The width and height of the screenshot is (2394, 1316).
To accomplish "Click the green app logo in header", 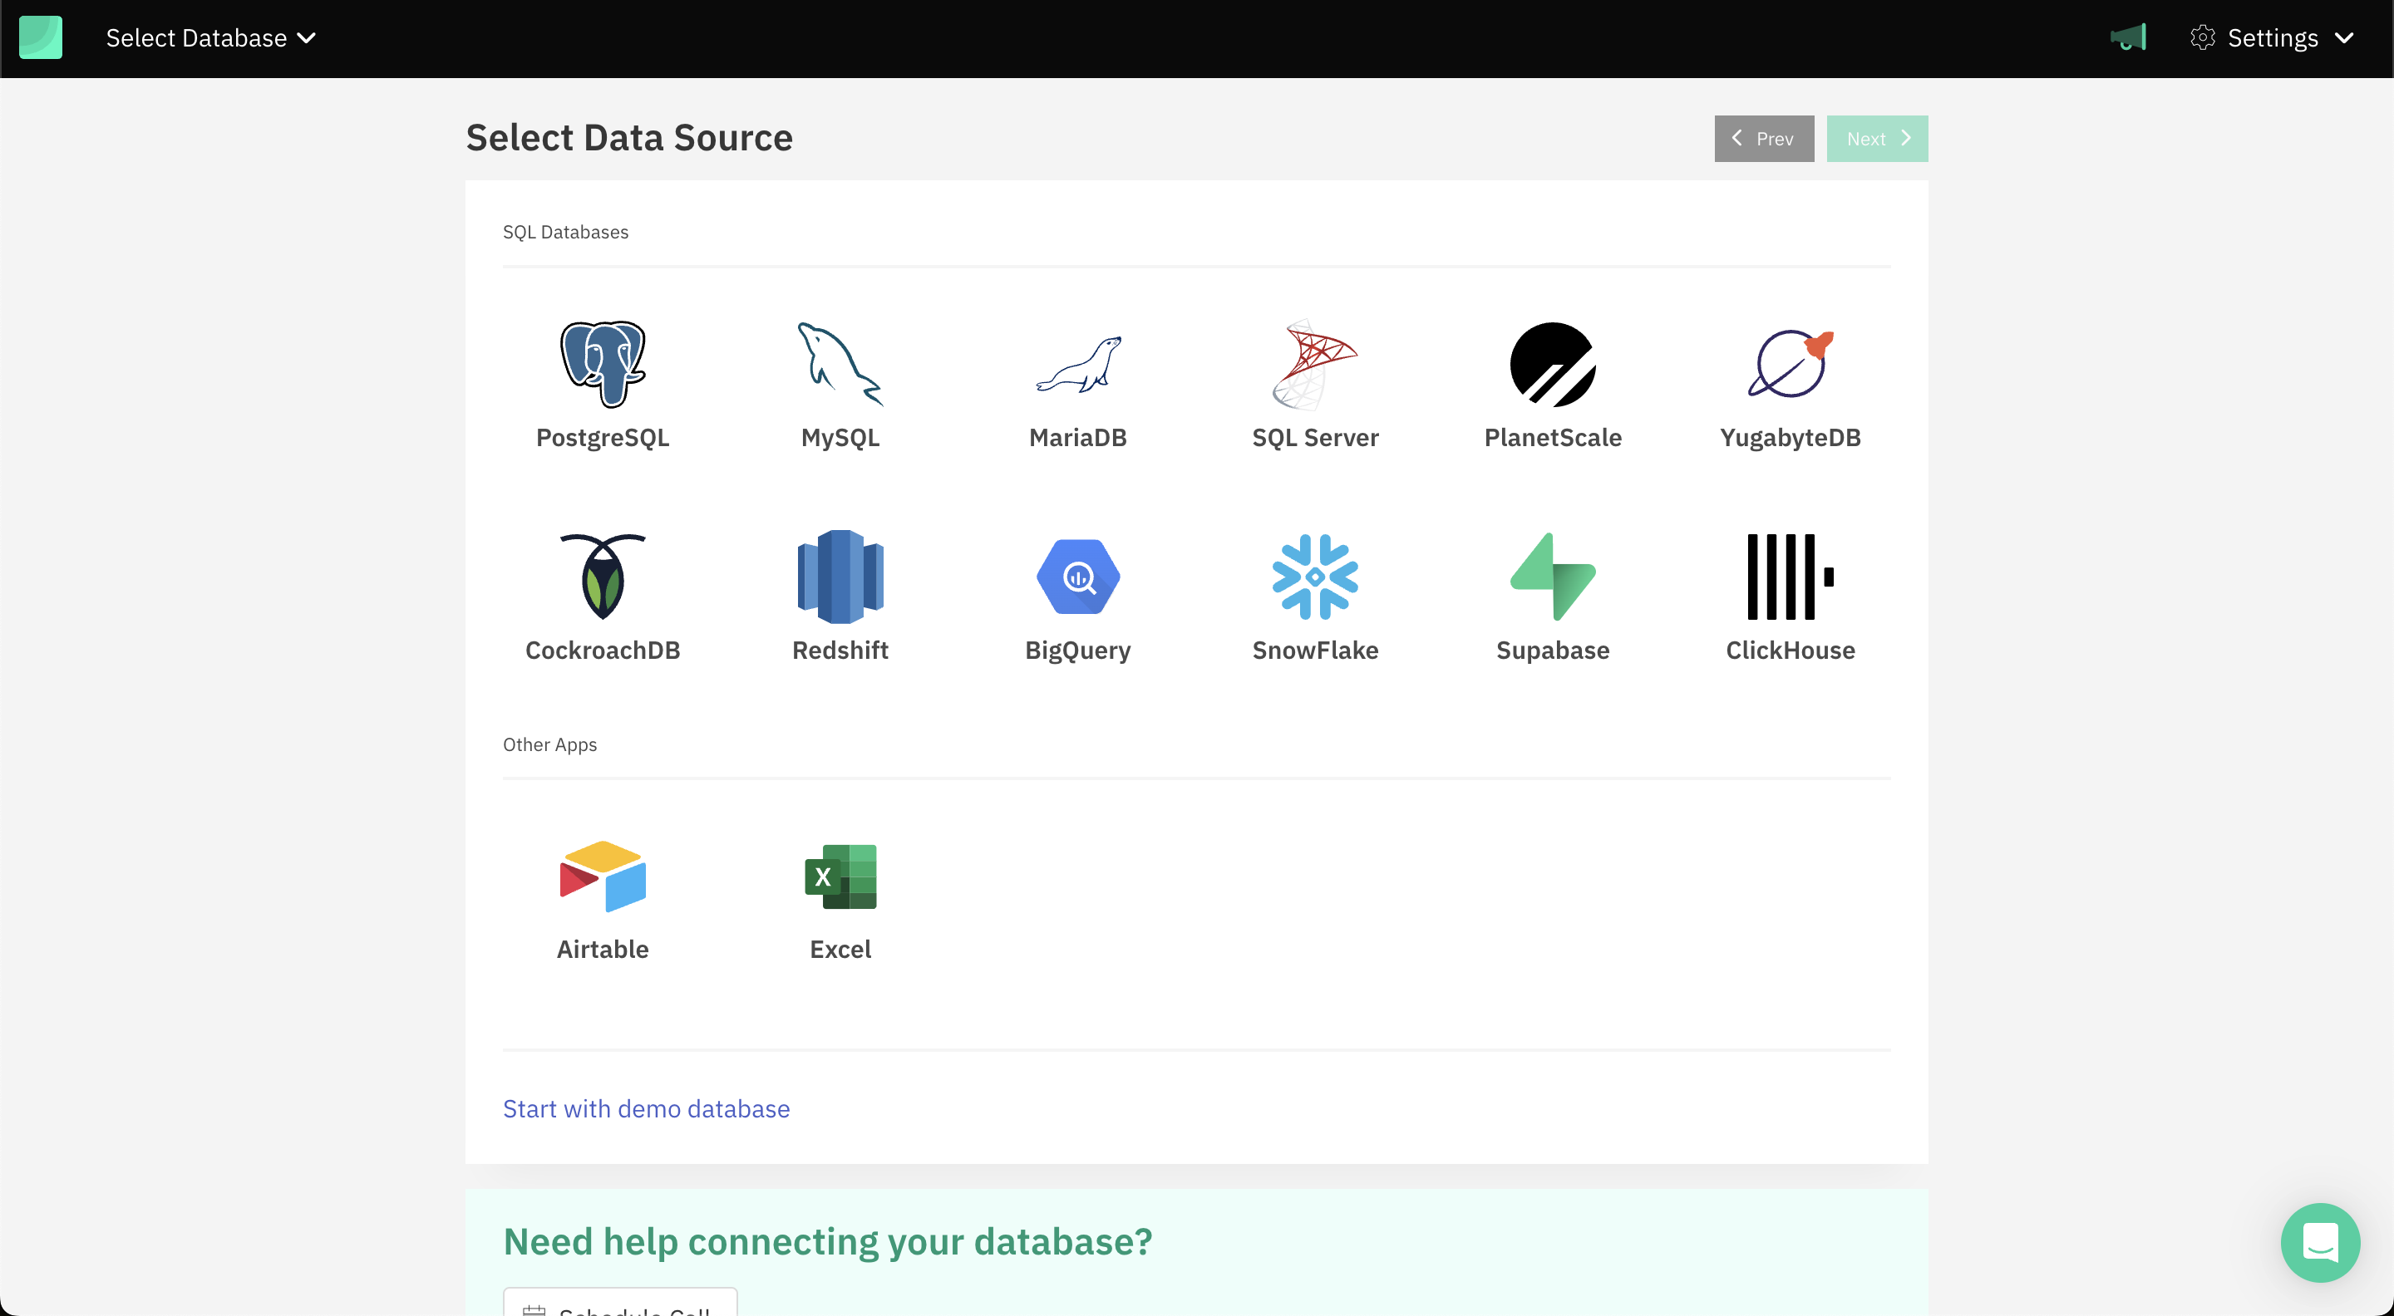I will coord(41,38).
